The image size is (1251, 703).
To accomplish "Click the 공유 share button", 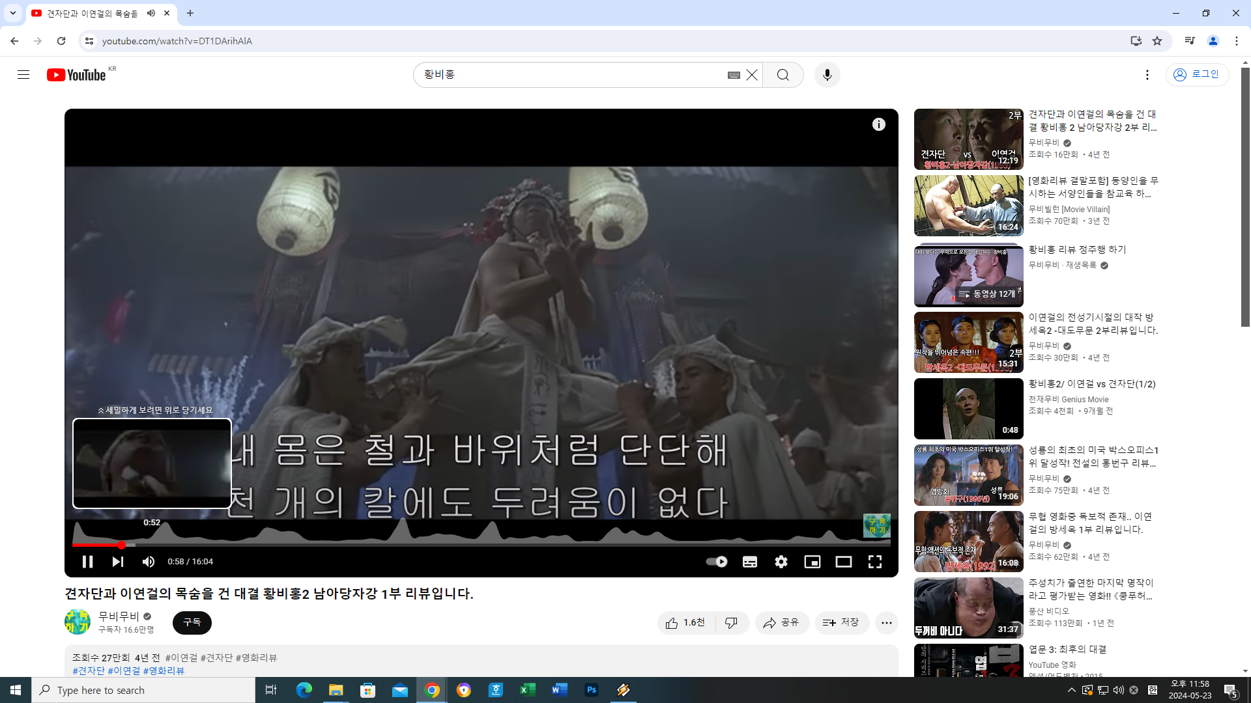I will pos(782,623).
